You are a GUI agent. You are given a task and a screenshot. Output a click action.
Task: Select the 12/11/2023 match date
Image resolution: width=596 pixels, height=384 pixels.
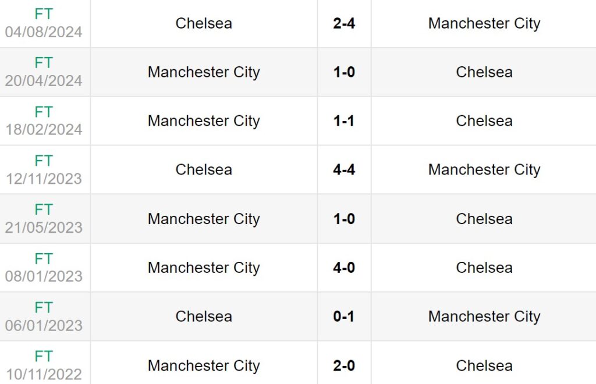coord(44,178)
